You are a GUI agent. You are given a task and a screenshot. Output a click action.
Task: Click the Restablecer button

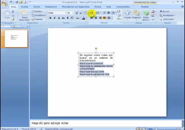coord(39,15)
